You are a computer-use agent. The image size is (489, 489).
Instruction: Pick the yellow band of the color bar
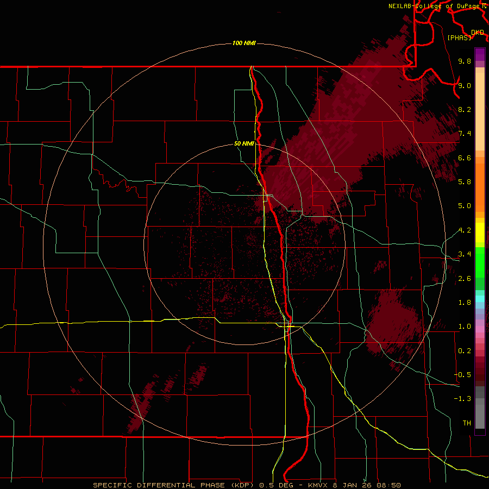pyautogui.click(x=480, y=233)
